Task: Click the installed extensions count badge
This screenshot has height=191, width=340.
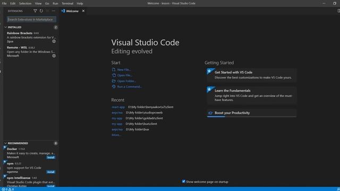Action: 56,27
